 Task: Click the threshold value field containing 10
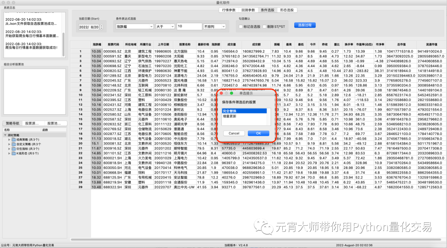(189, 26)
